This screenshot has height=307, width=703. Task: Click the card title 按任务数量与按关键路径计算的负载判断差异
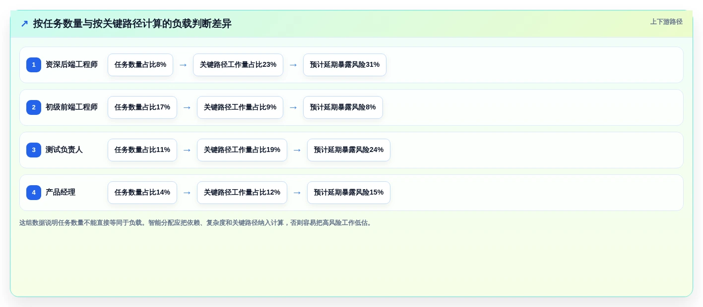[132, 24]
